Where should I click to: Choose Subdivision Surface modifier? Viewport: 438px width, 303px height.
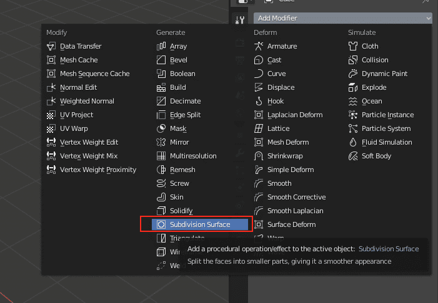click(x=200, y=224)
